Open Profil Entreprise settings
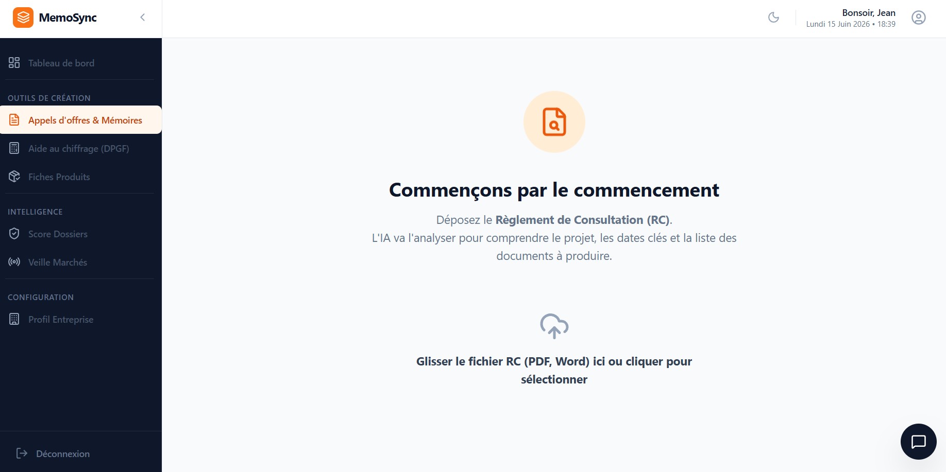The height and width of the screenshot is (472, 946). coord(80,319)
